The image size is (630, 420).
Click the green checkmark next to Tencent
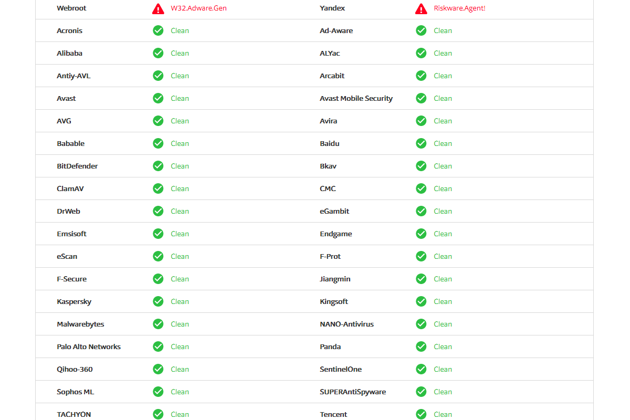pyautogui.click(x=421, y=414)
